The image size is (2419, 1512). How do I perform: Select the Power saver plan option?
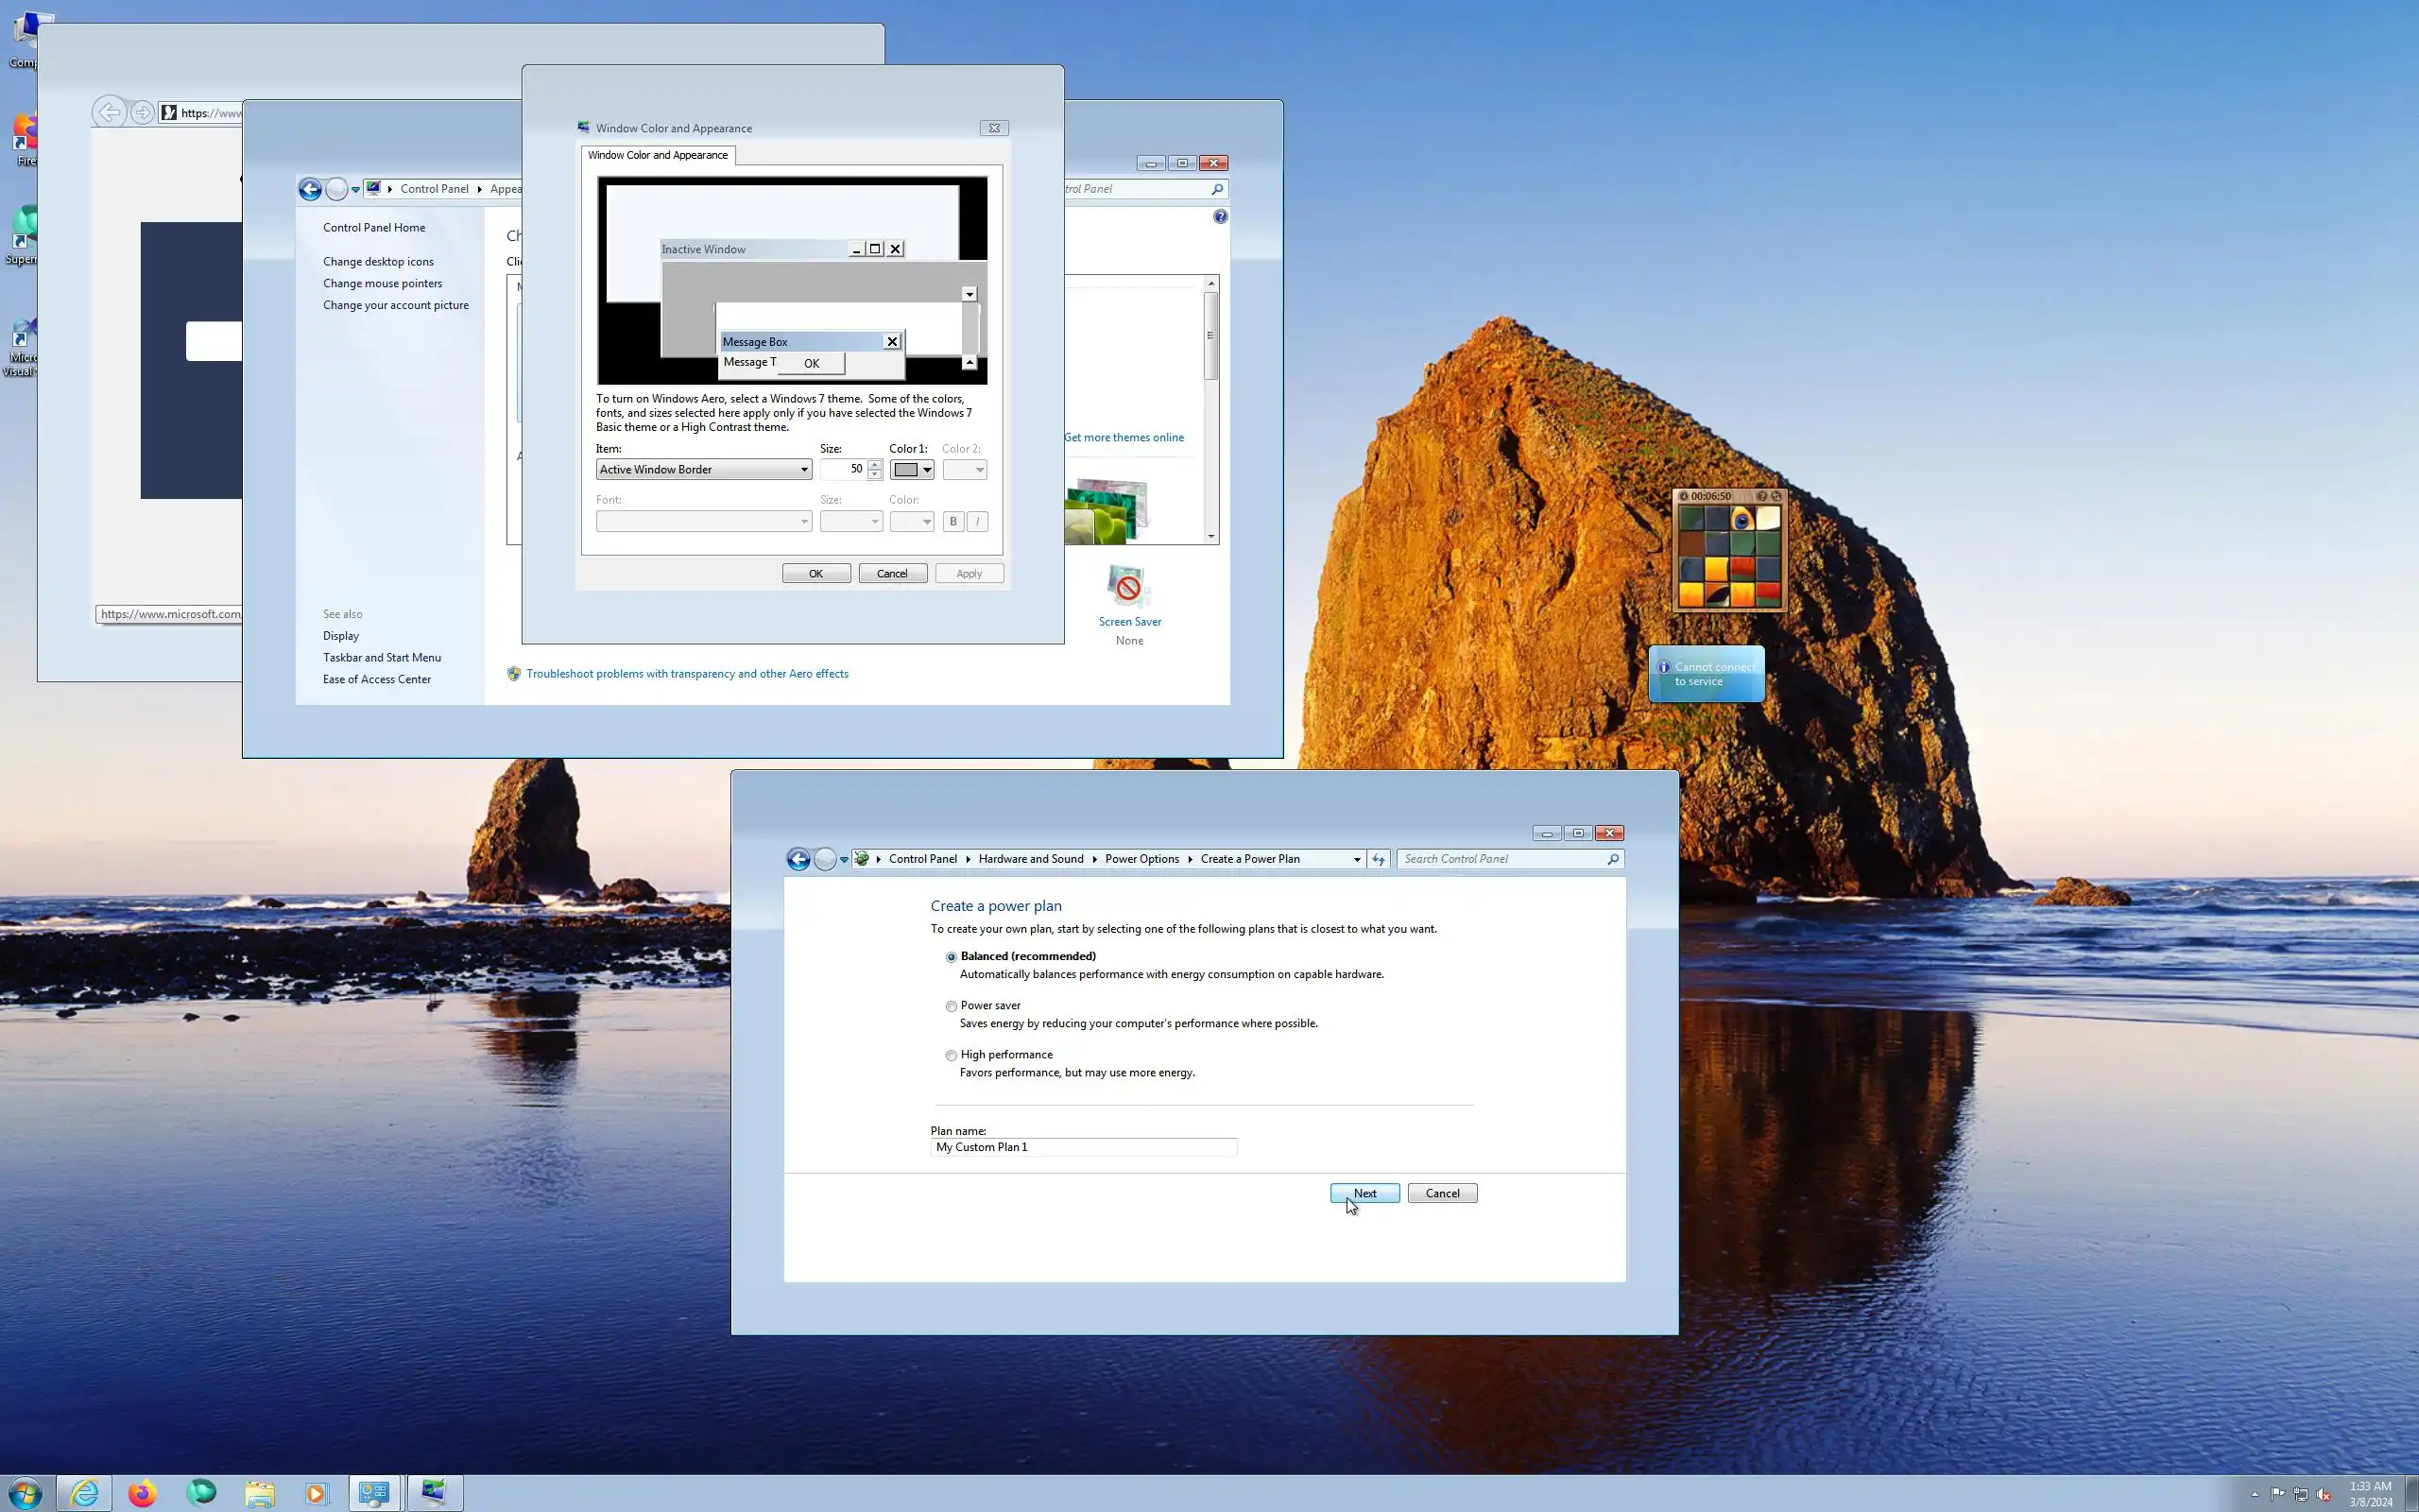pos(952,1006)
